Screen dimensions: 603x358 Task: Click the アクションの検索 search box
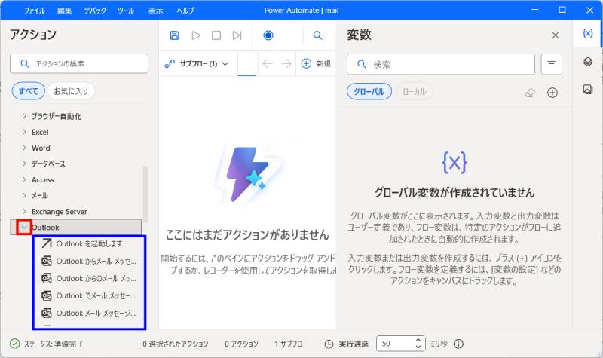tap(79, 63)
